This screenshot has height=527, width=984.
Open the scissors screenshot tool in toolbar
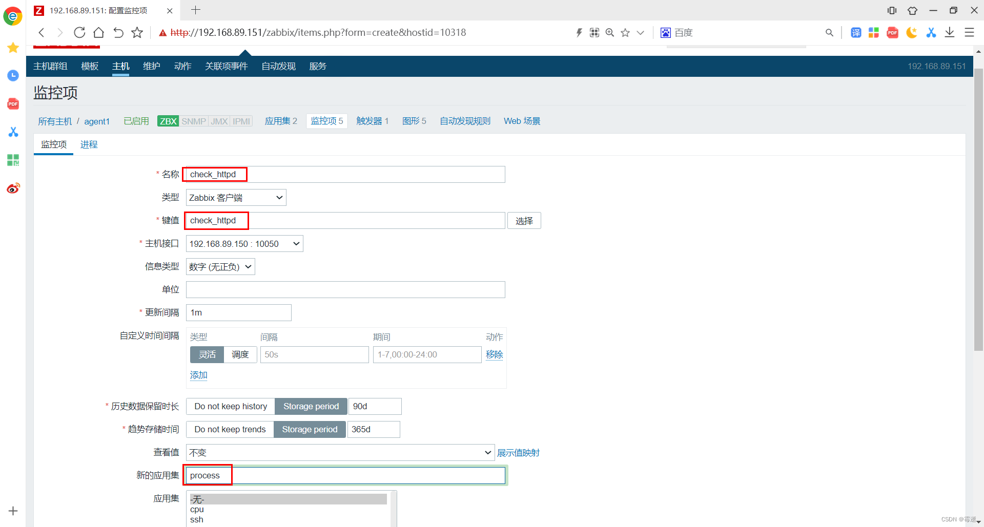click(931, 33)
